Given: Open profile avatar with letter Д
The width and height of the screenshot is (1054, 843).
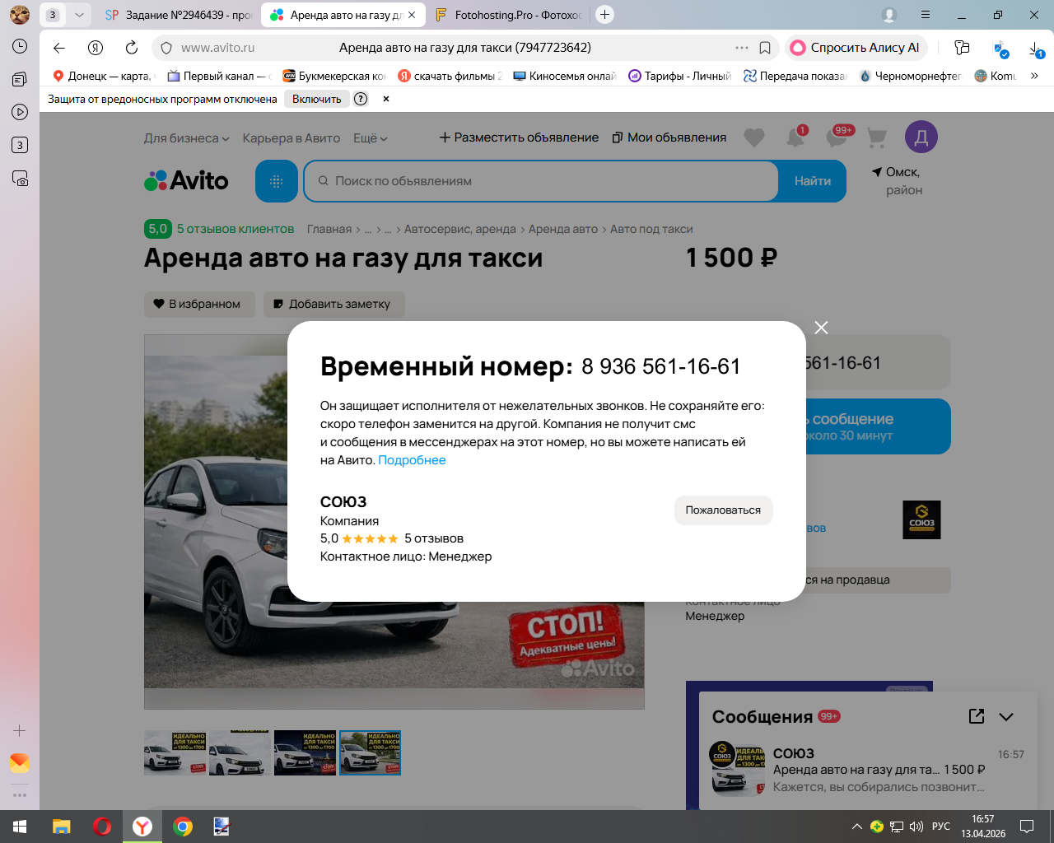Looking at the screenshot, I should pyautogui.click(x=921, y=137).
